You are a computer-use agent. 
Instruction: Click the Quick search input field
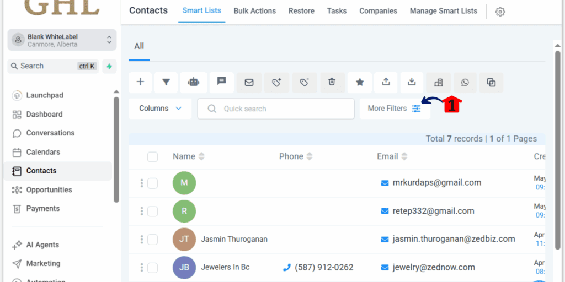(276, 109)
